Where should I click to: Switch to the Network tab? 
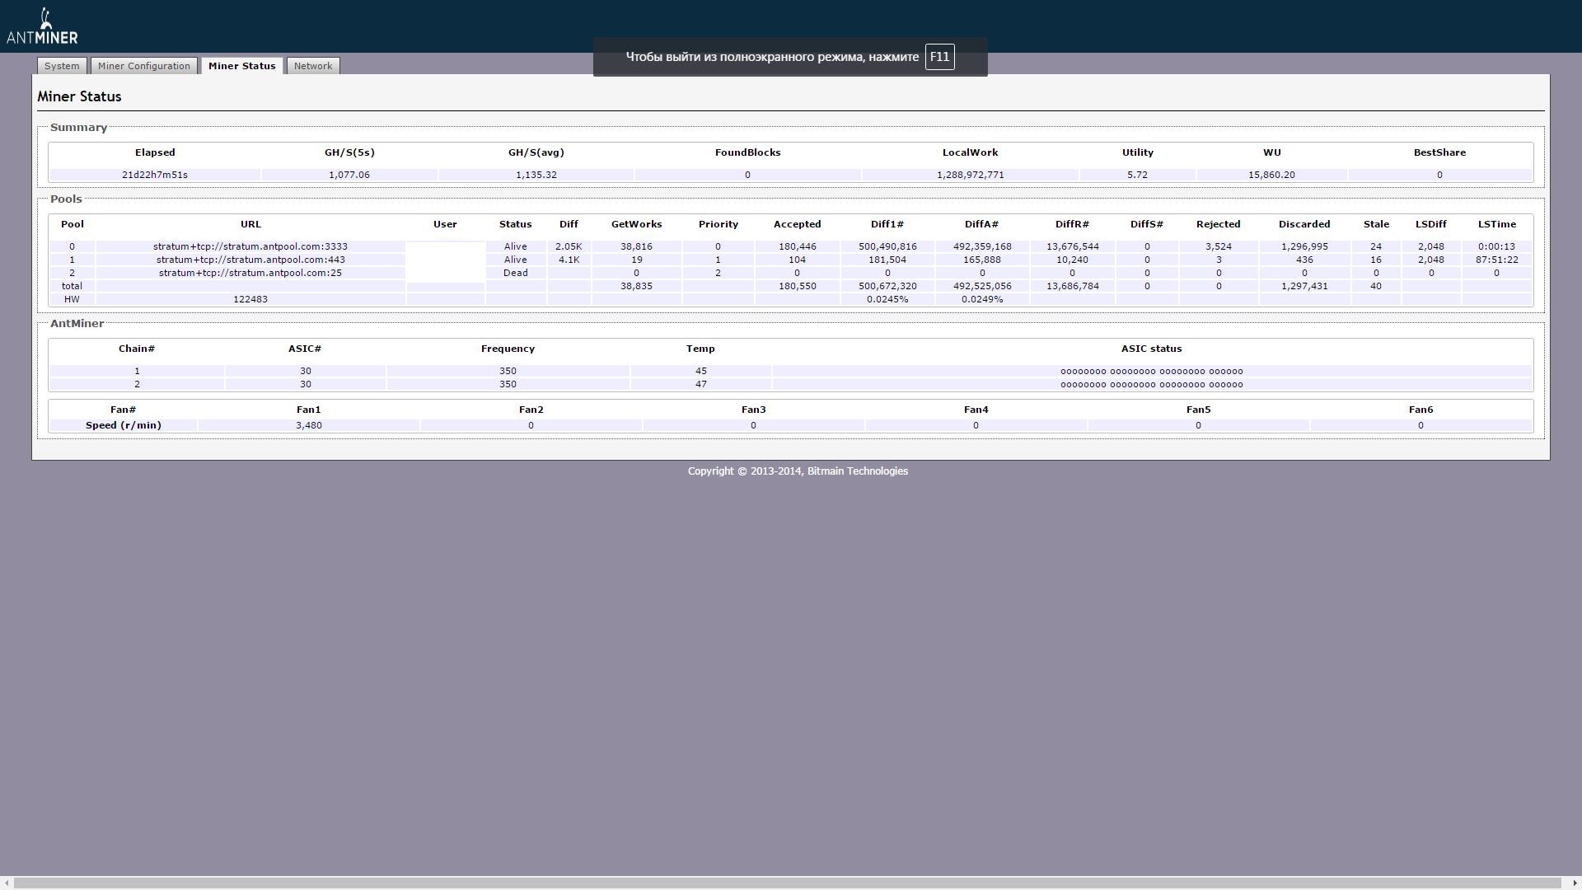coord(313,66)
